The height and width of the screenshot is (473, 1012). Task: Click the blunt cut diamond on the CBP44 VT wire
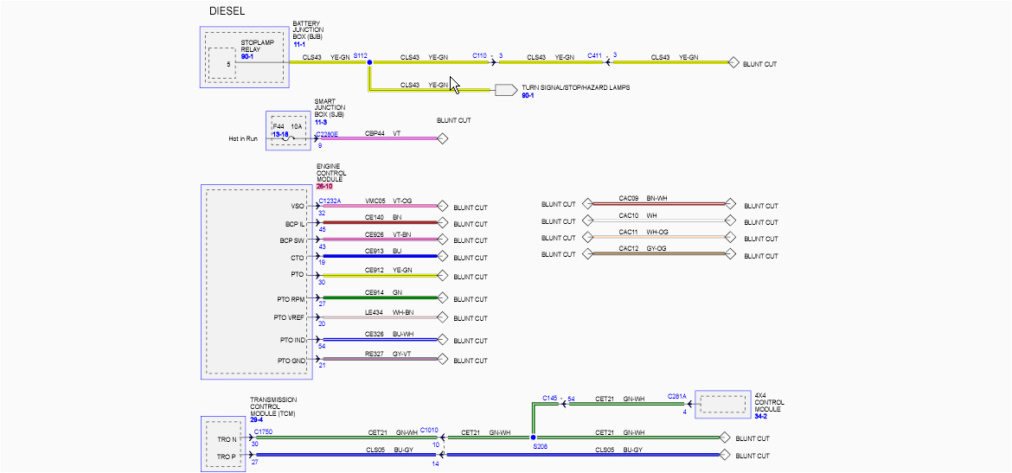pyautogui.click(x=442, y=138)
